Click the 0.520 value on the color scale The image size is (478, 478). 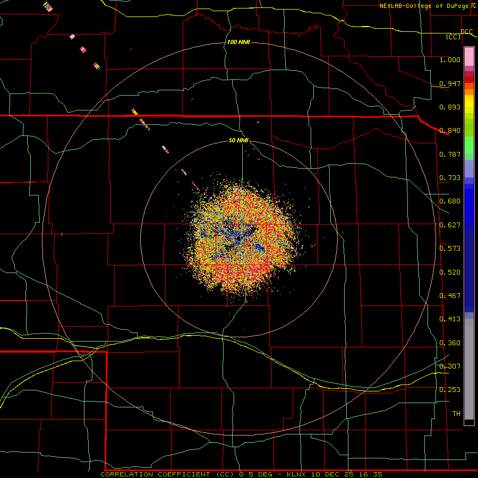click(450, 272)
